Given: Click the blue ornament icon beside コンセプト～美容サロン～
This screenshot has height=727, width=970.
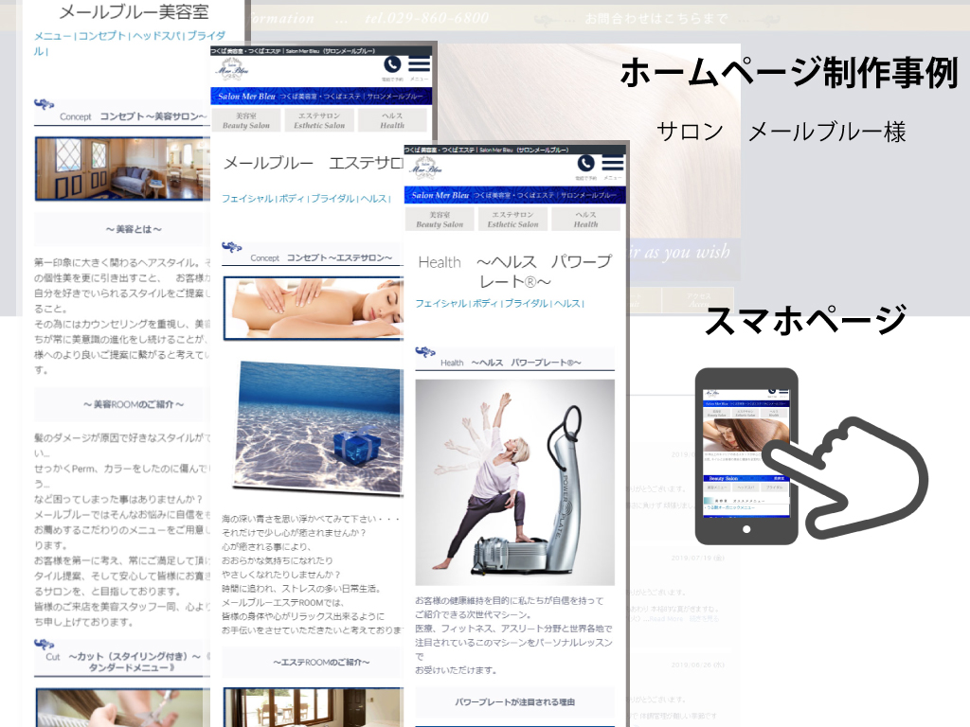Looking at the screenshot, I should coord(44,105).
